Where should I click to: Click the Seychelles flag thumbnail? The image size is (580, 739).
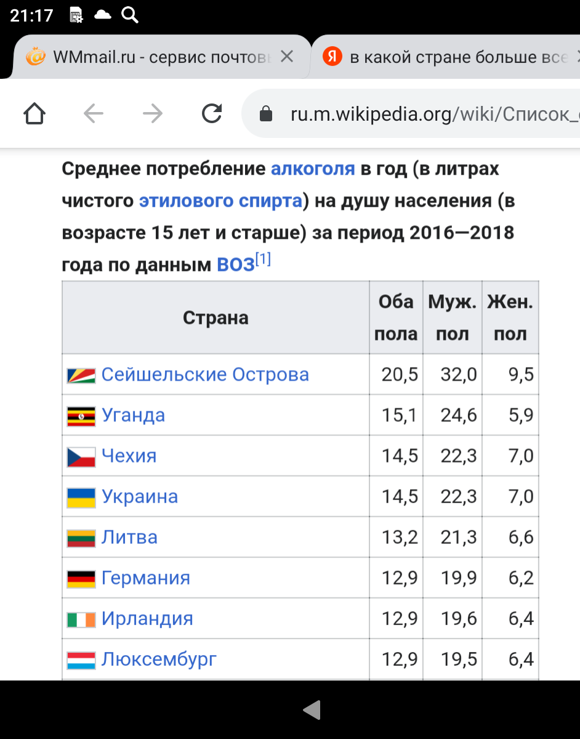click(x=81, y=375)
